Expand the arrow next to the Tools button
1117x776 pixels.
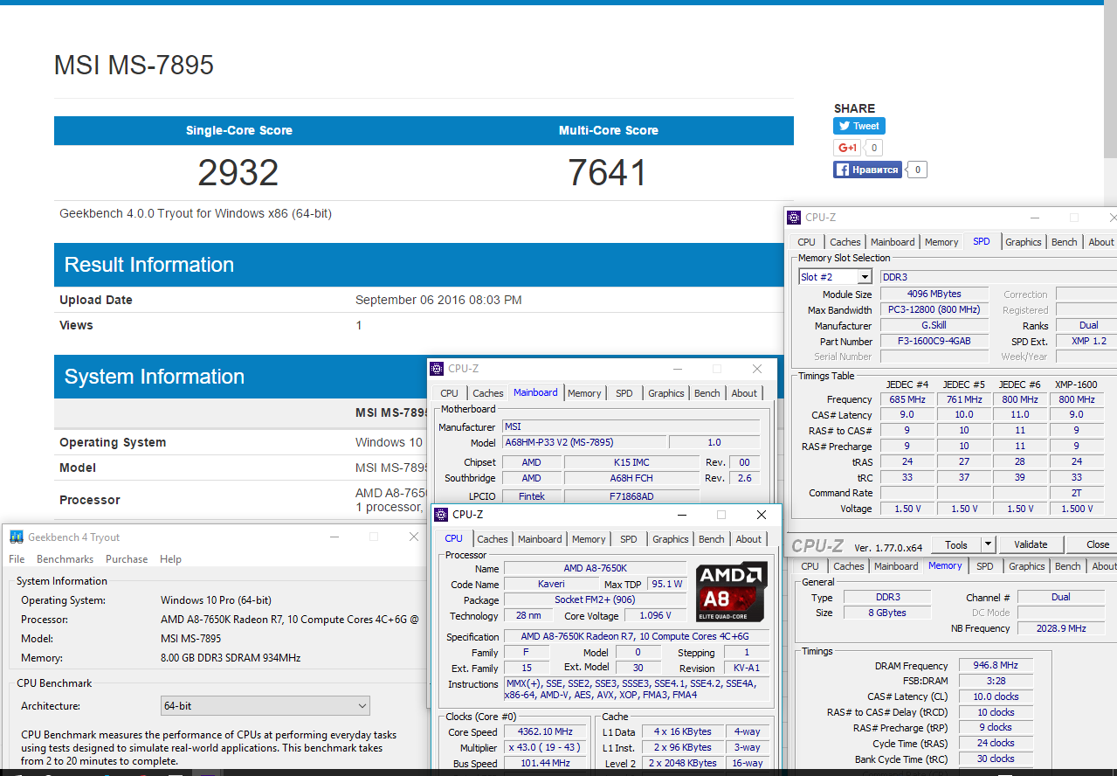coord(988,544)
